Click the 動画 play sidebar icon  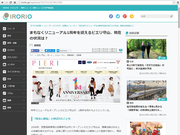pos(5,108)
